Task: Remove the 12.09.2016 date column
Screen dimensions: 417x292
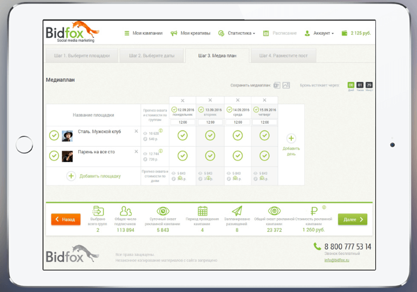Action: (182, 100)
